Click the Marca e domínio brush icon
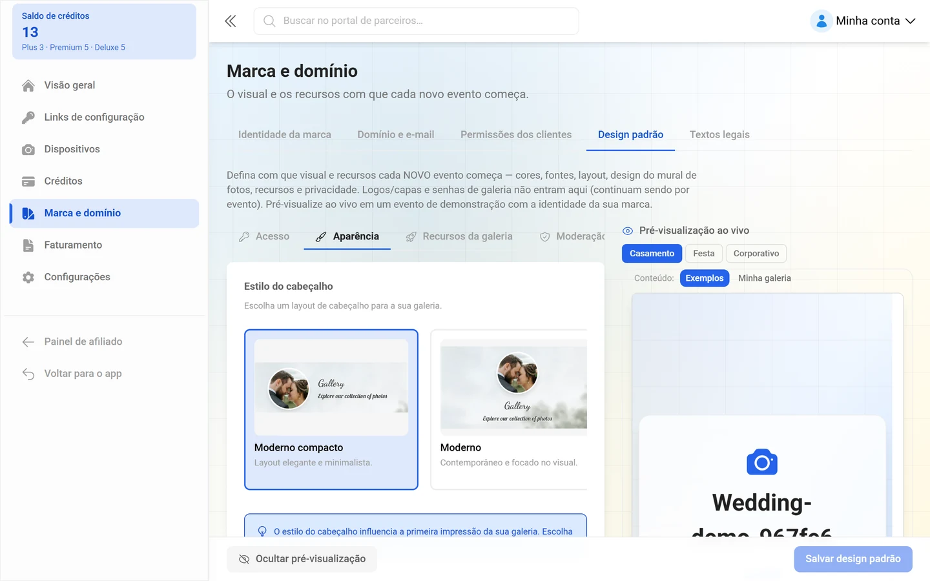Screen dimensions: 930x581 28,214
